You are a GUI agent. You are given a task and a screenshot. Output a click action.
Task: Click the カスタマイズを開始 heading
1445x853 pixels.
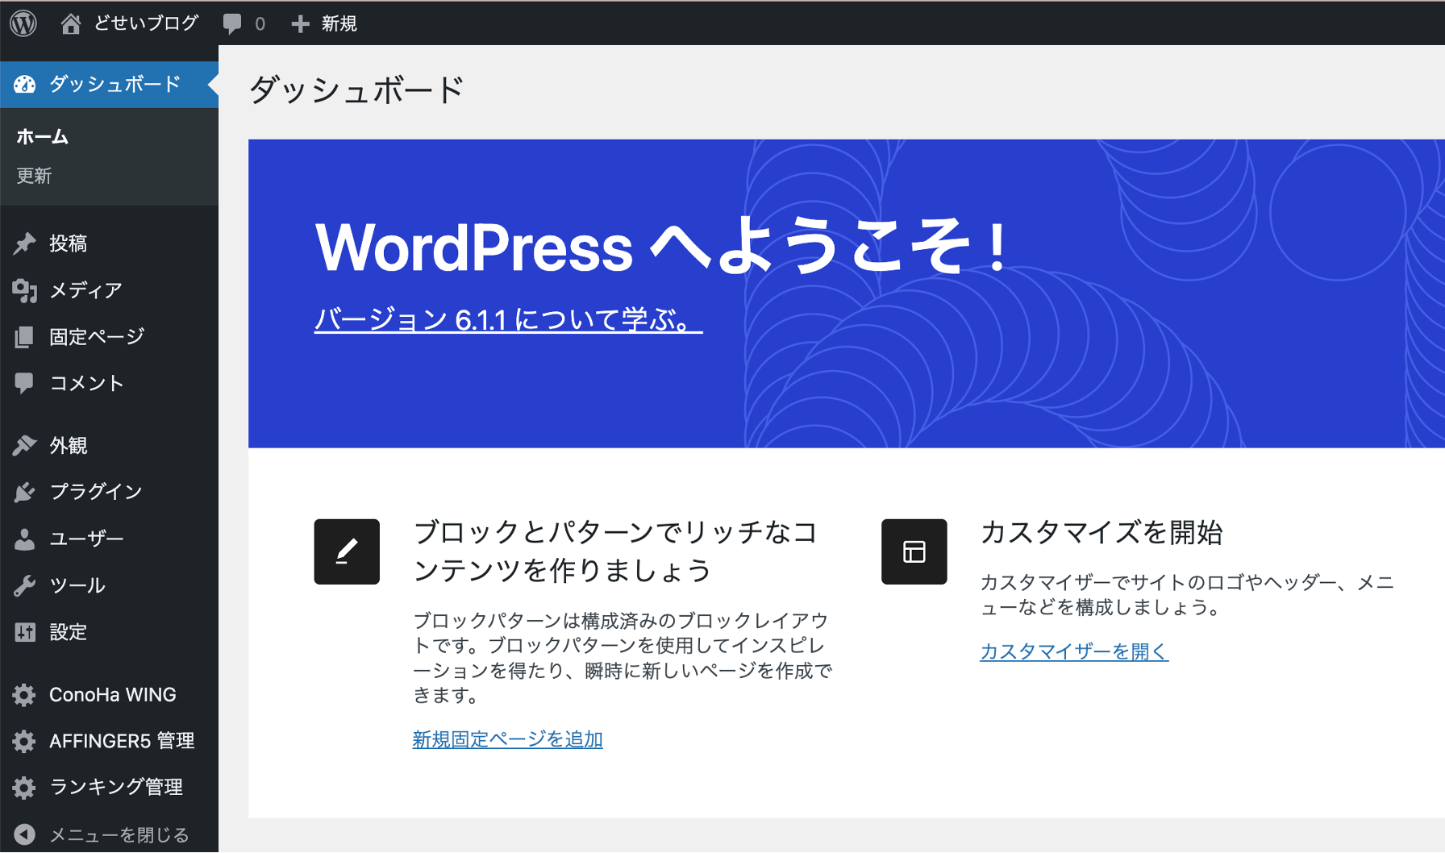1101,533
